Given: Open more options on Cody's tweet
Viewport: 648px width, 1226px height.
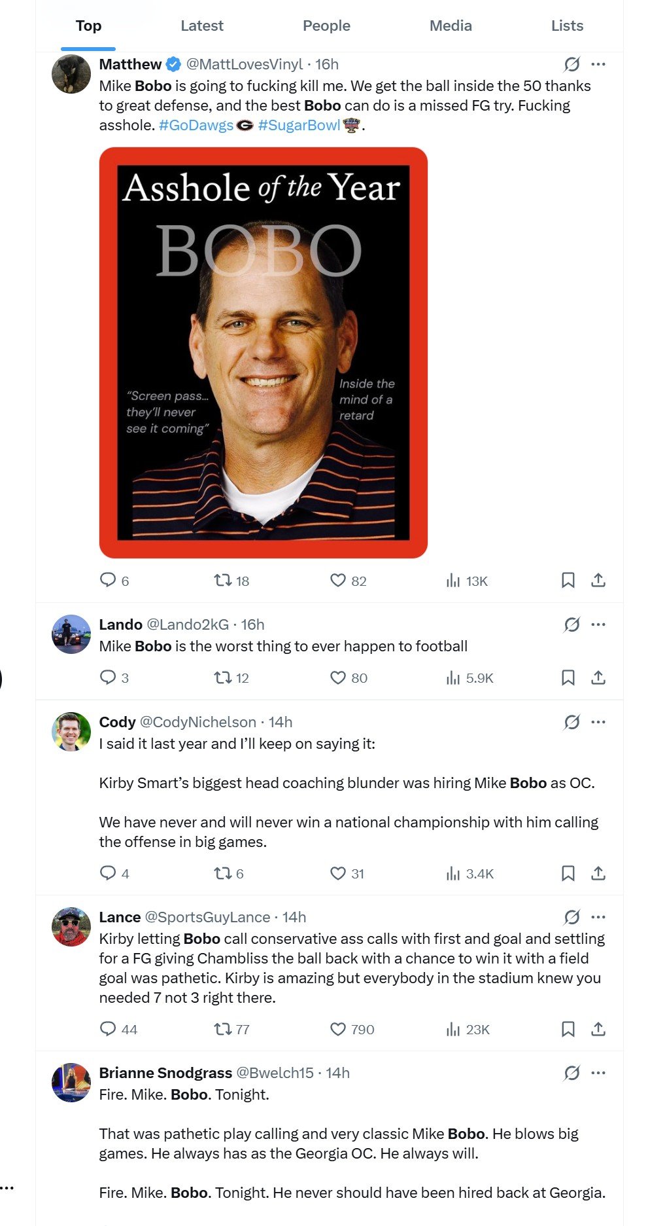Looking at the screenshot, I should pos(598,722).
